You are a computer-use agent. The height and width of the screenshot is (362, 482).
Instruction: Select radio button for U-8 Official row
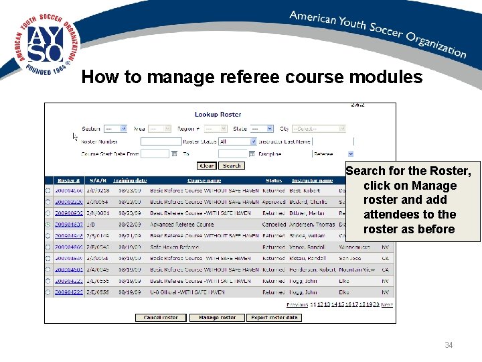(48, 292)
